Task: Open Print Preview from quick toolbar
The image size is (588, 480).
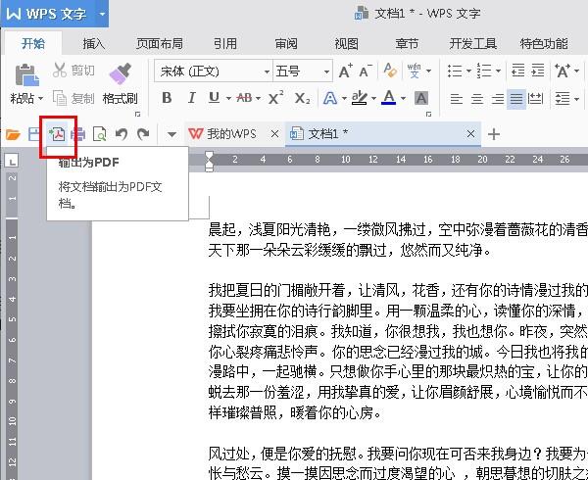Action: (x=99, y=134)
